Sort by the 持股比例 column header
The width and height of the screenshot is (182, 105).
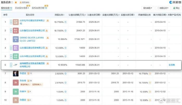tap(60, 15)
